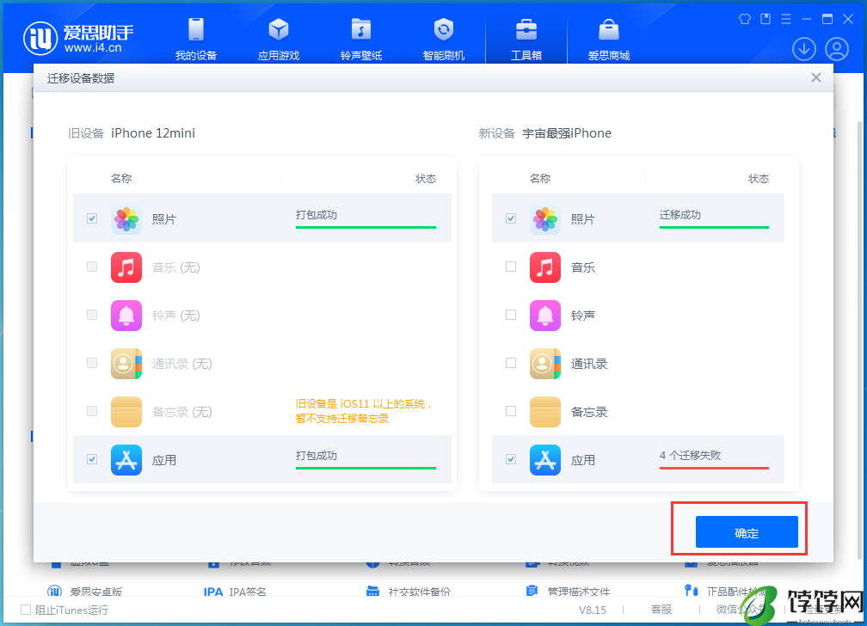Check 通讯录 on new device
The width and height of the screenshot is (867, 626).
pos(511,363)
